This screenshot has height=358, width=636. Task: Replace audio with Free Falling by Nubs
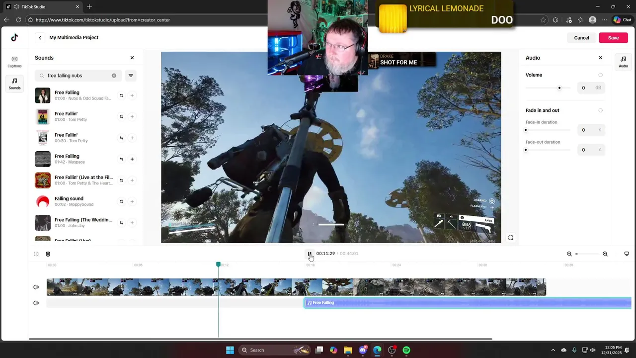tap(121, 95)
